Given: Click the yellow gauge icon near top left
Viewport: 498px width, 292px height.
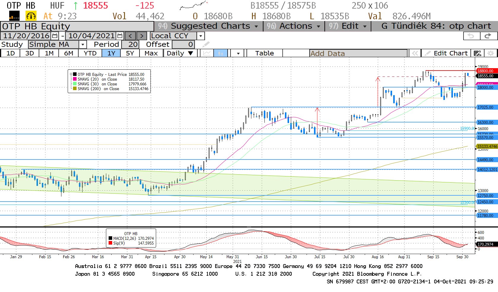Looking at the screenshot, I should point(31,16).
